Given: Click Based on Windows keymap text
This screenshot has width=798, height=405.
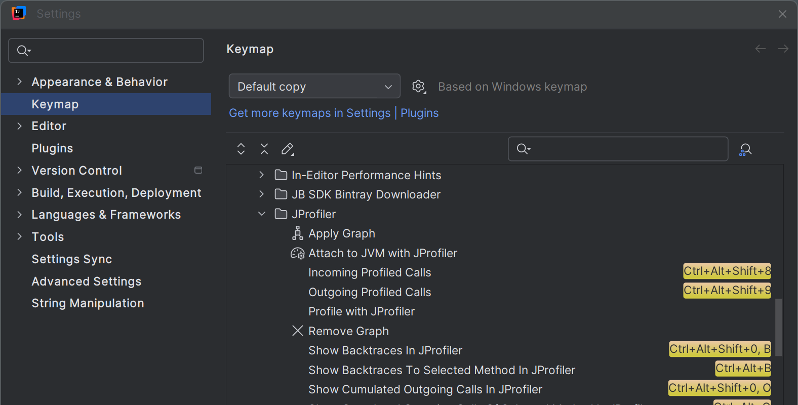Looking at the screenshot, I should [x=512, y=87].
